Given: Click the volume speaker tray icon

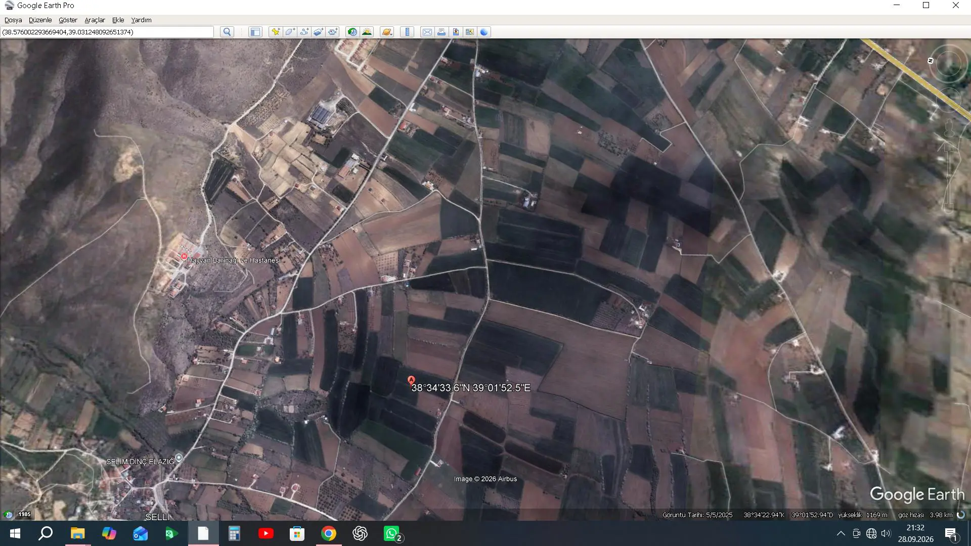Looking at the screenshot, I should [x=886, y=533].
